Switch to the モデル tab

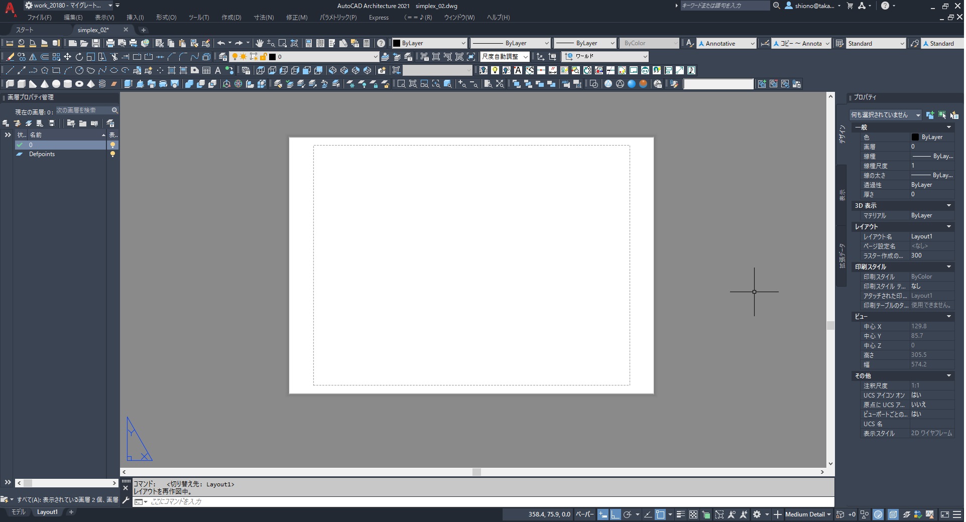pyautogui.click(x=19, y=512)
